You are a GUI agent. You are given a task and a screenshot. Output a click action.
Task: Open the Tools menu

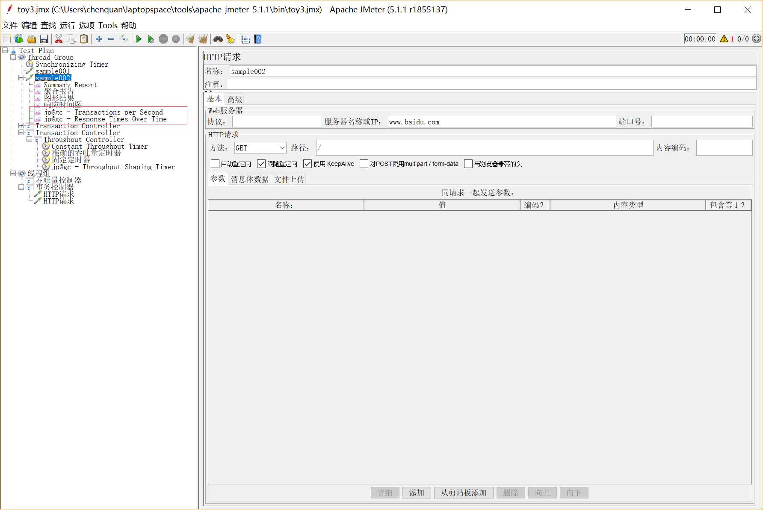tap(108, 26)
